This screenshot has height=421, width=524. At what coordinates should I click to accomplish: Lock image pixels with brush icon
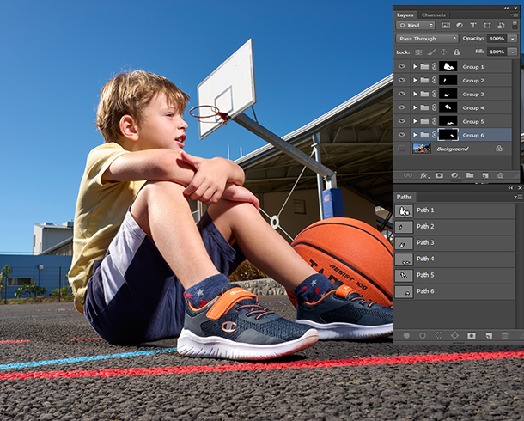(x=431, y=52)
